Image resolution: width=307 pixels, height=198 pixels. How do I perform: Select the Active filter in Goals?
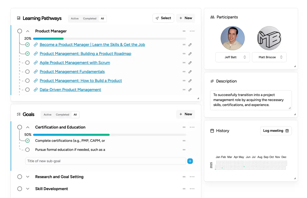[47, 114]
